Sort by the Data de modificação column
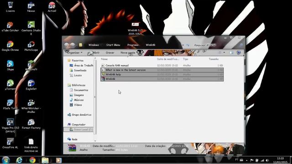This screenshot has height=164, width=292. 168,59
